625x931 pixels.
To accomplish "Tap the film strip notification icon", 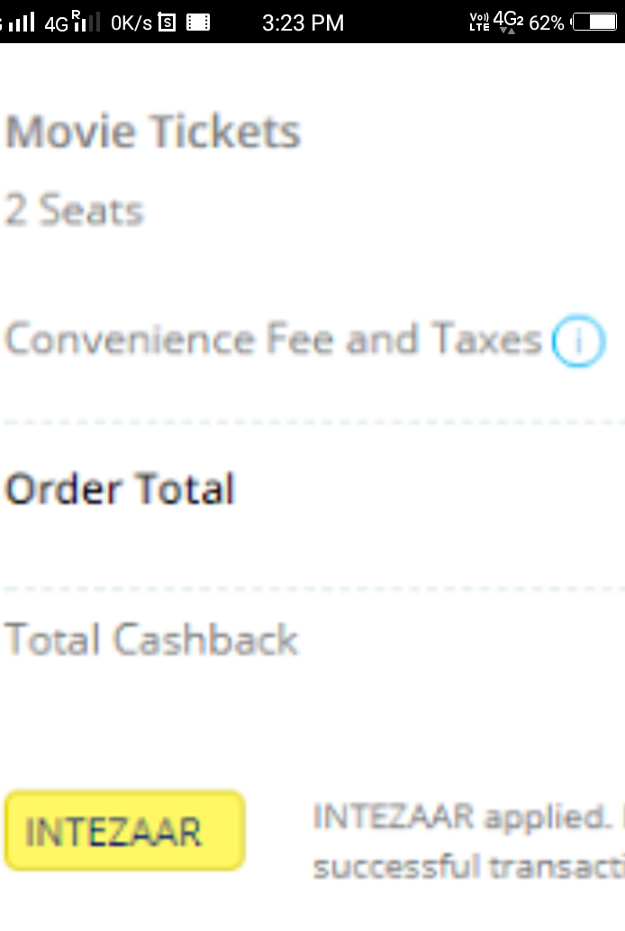I will pos(198,23).
